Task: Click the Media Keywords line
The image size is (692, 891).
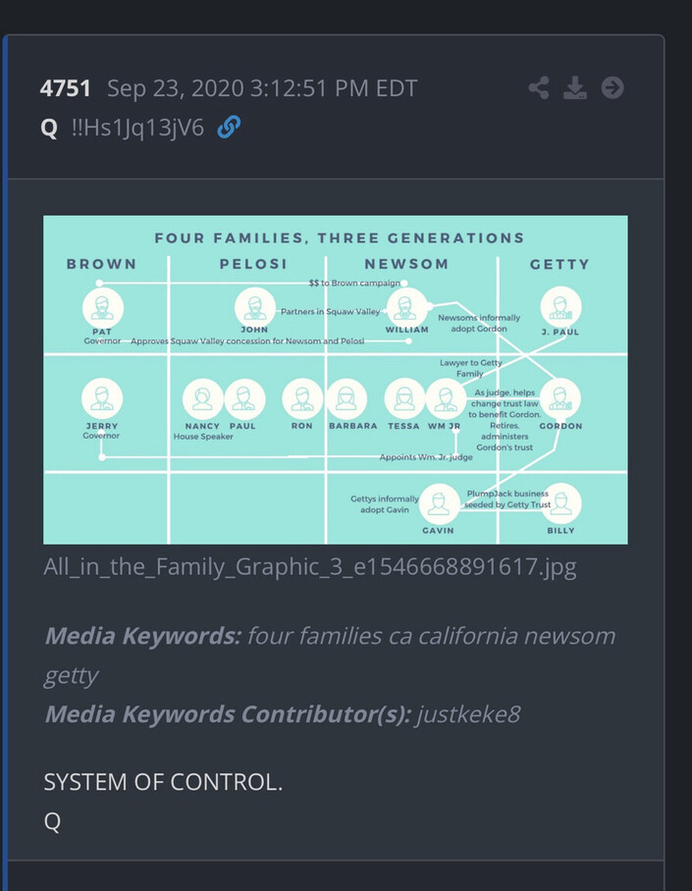Action: [x=330, y=655]
